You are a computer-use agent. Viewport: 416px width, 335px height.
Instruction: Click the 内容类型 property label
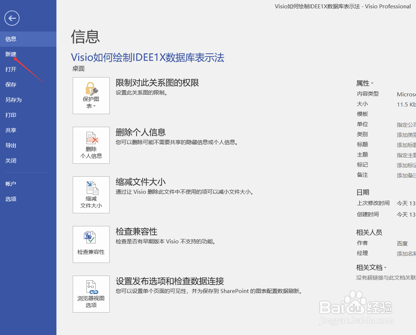[x=368, y=94]
